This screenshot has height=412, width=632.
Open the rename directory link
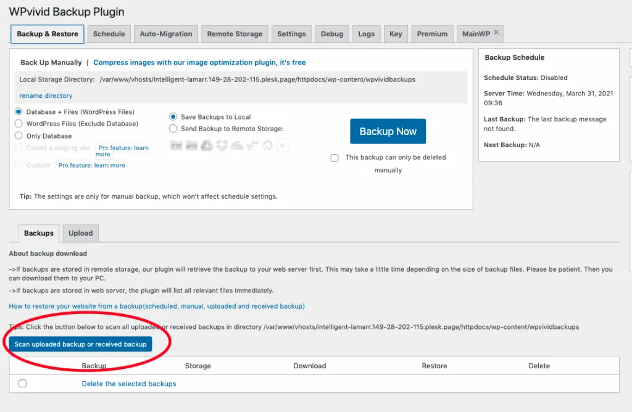click(x=45, y=95)
